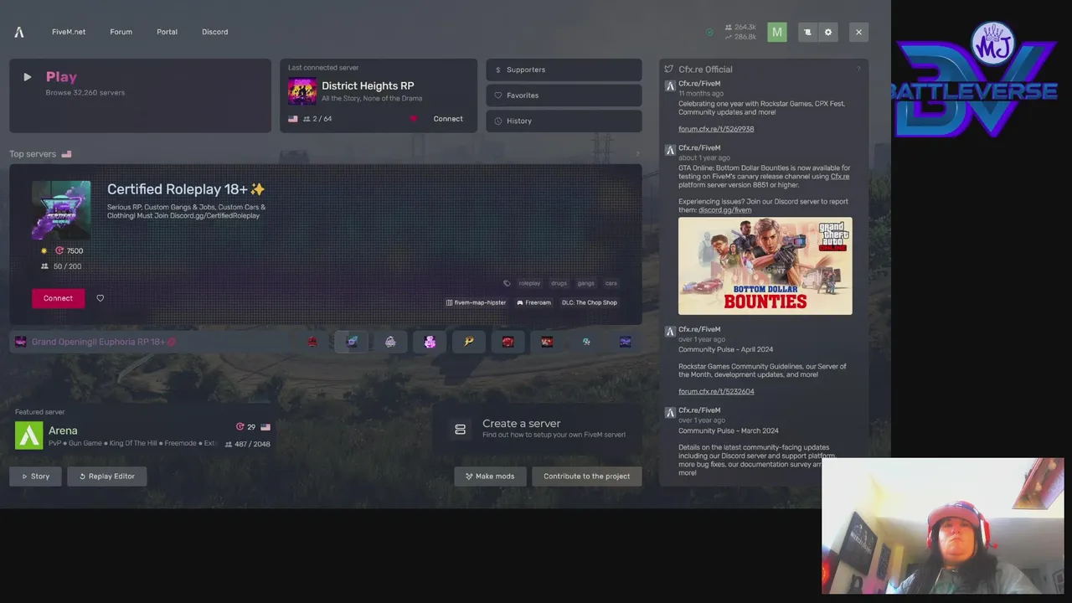This screenshot has height=603, width=1072.
Task: Open Create a server guide
Action: [538, 429]
